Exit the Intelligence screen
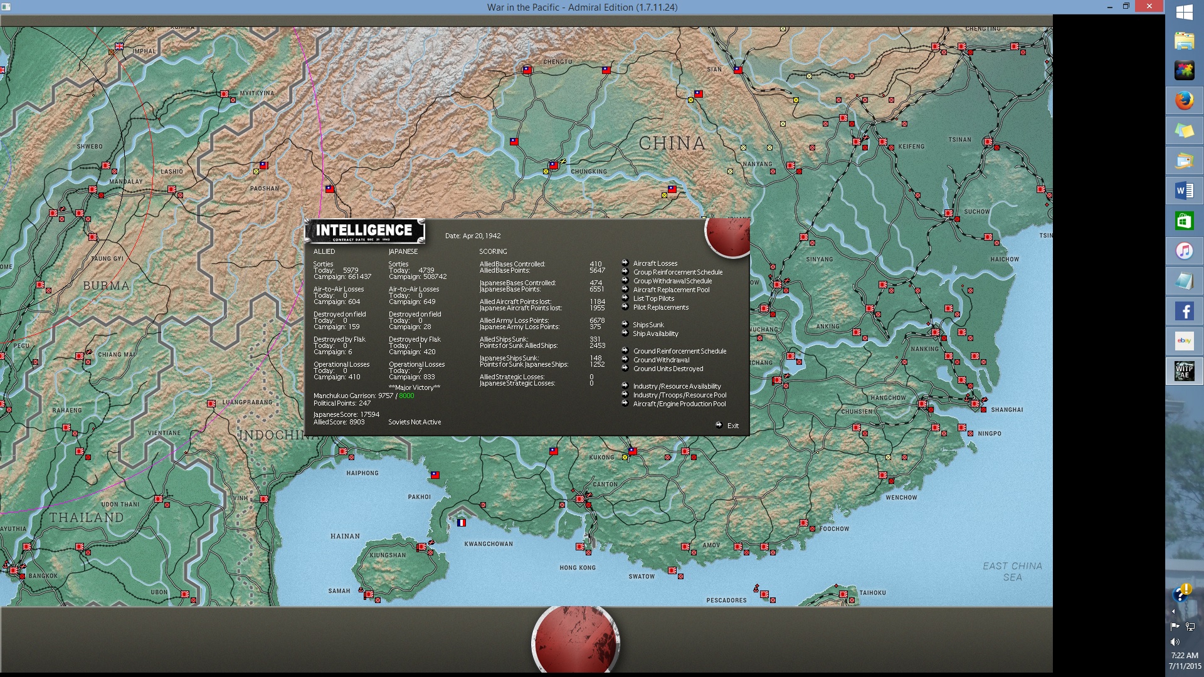The image size is (1204, 677). 732,426
